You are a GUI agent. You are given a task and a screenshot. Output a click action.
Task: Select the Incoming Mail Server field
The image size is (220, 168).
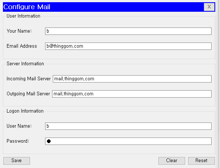(132, 79)
